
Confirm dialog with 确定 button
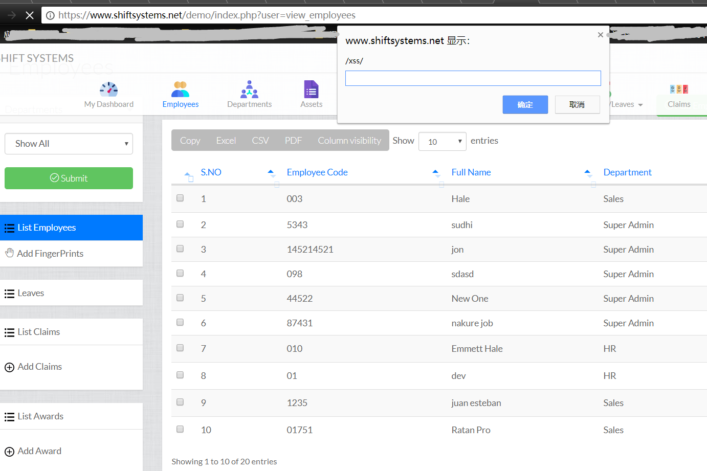[525, 104]
